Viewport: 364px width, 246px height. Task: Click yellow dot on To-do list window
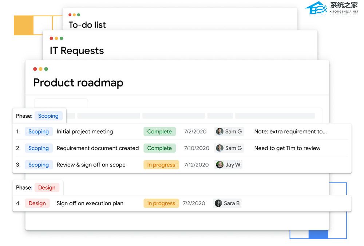(x=74, y=15)
